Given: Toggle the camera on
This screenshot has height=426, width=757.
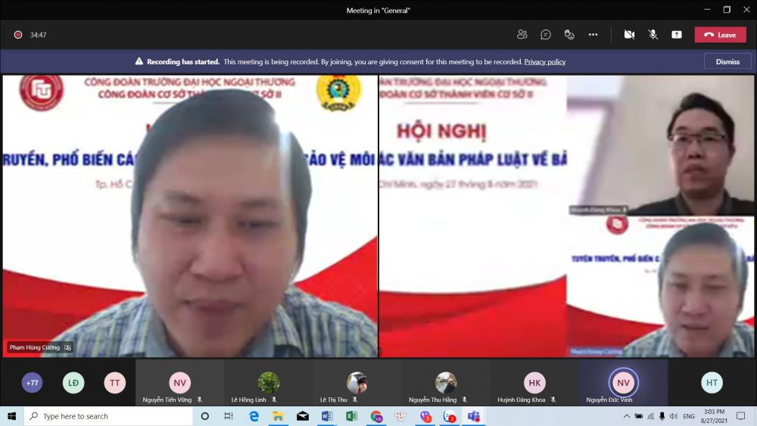Looking at the screenshot, I should 629,34.
